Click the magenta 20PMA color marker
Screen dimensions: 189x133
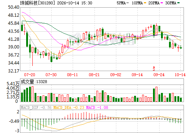coord(162,3)
